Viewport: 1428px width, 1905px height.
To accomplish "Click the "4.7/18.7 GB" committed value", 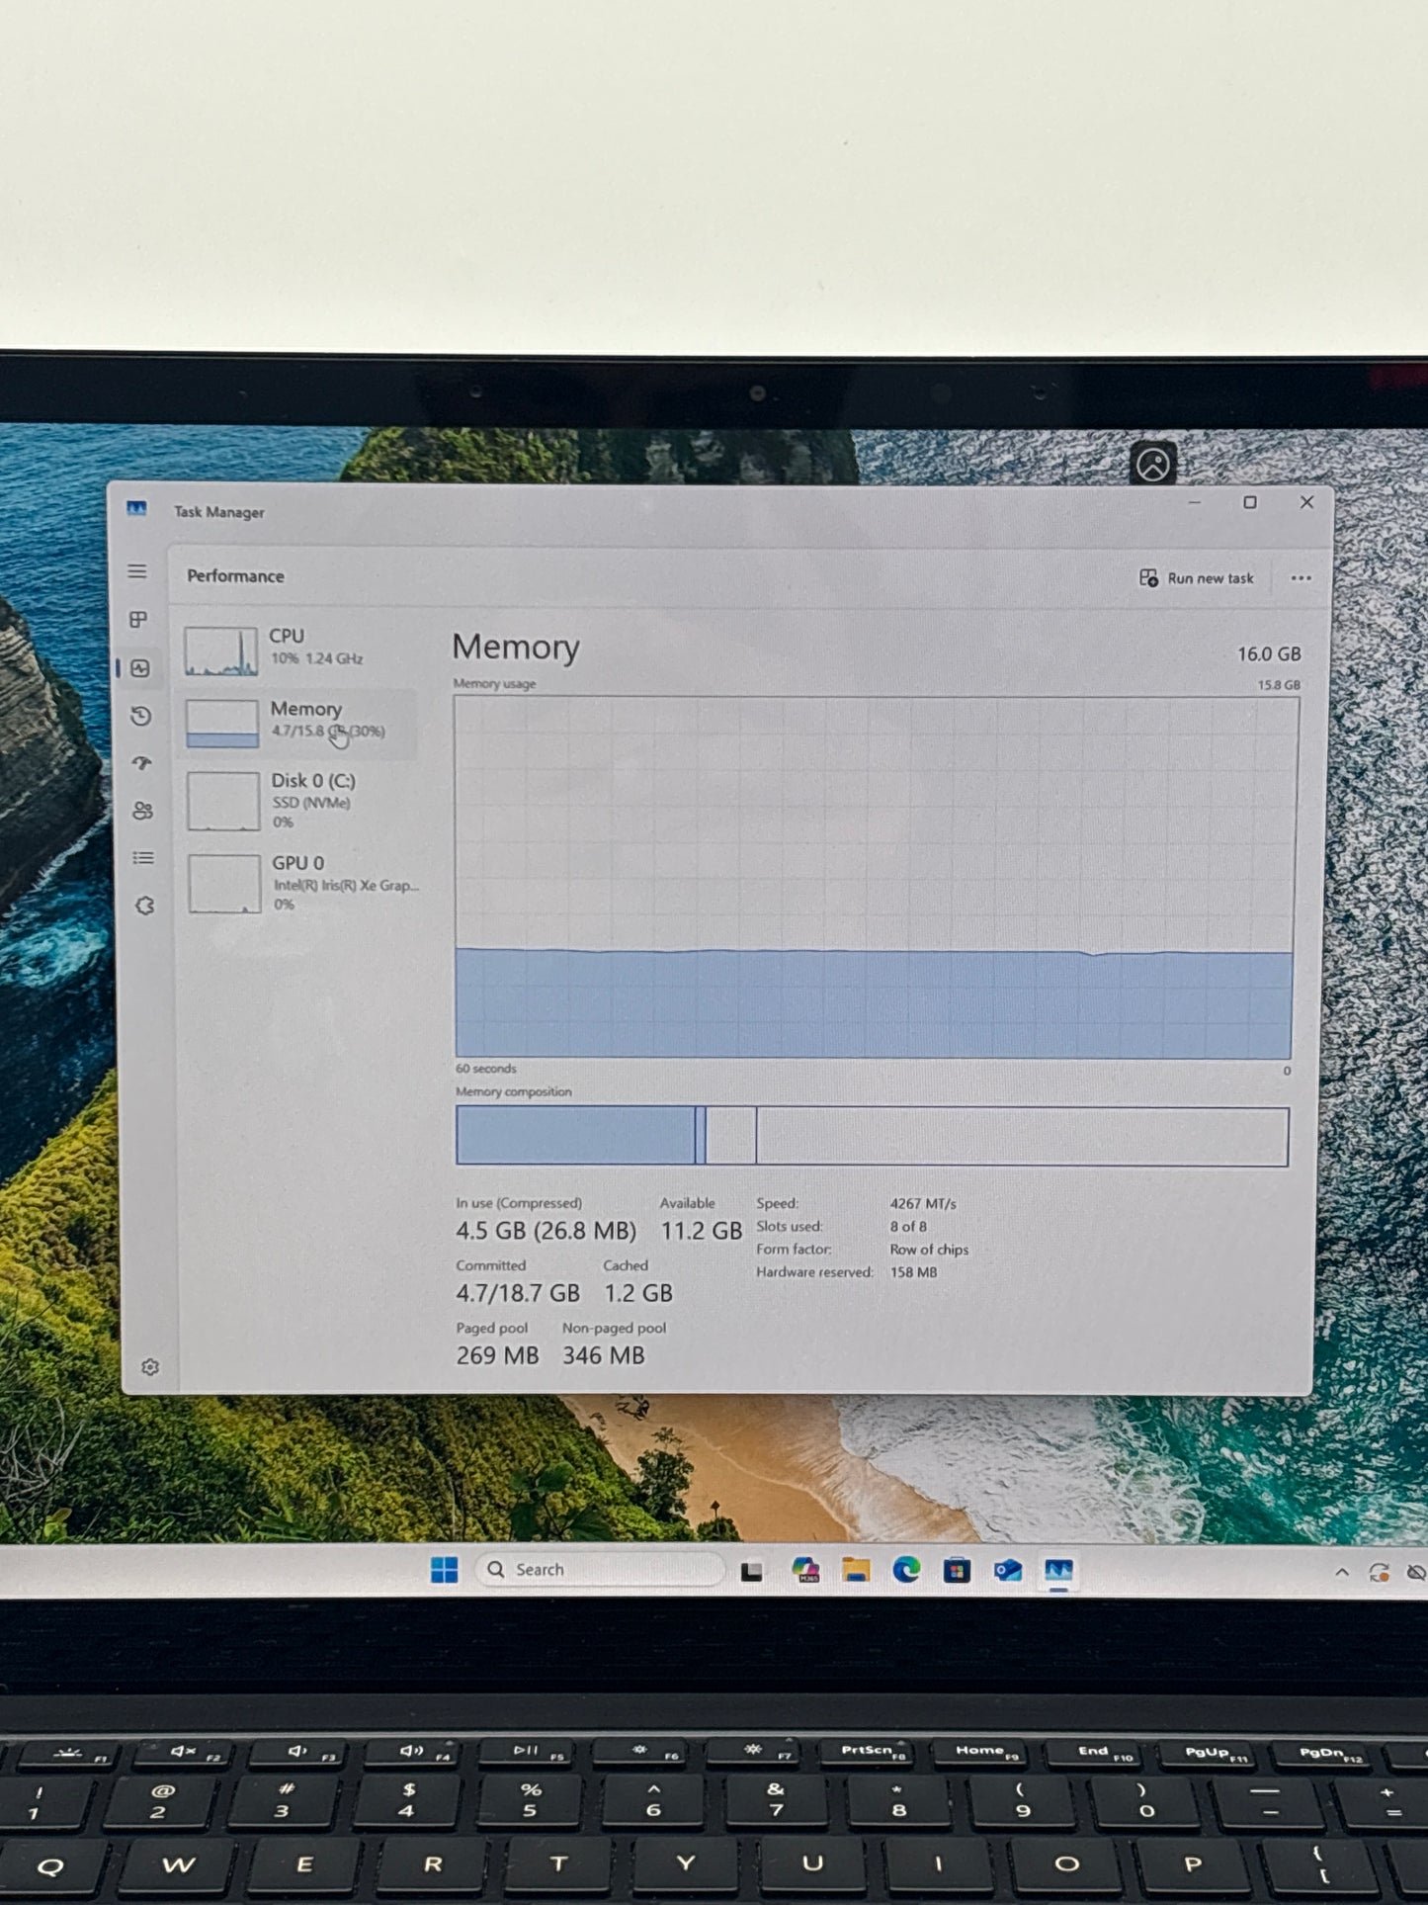I will click(518, 1293).
